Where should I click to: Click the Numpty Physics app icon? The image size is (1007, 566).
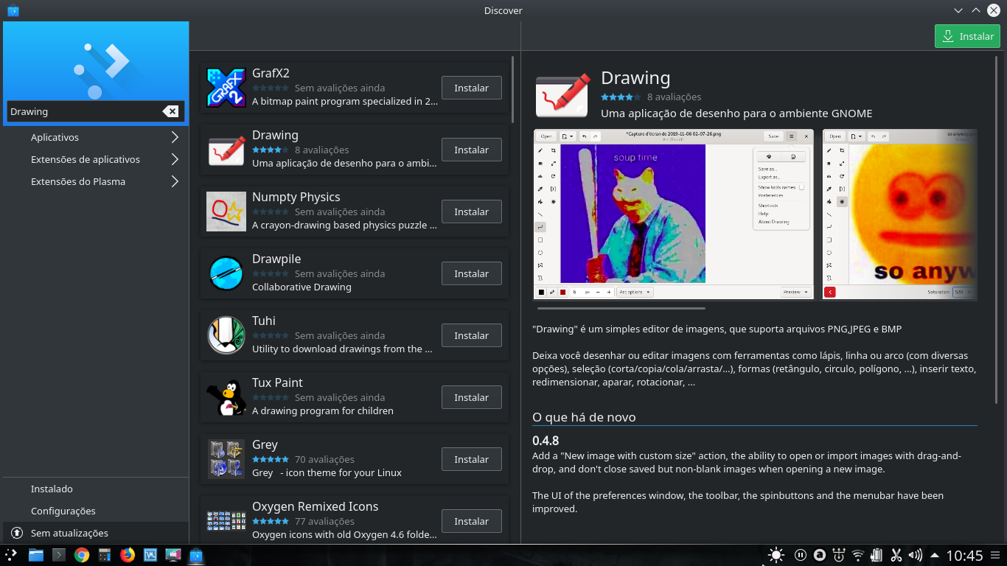(226, 210)
